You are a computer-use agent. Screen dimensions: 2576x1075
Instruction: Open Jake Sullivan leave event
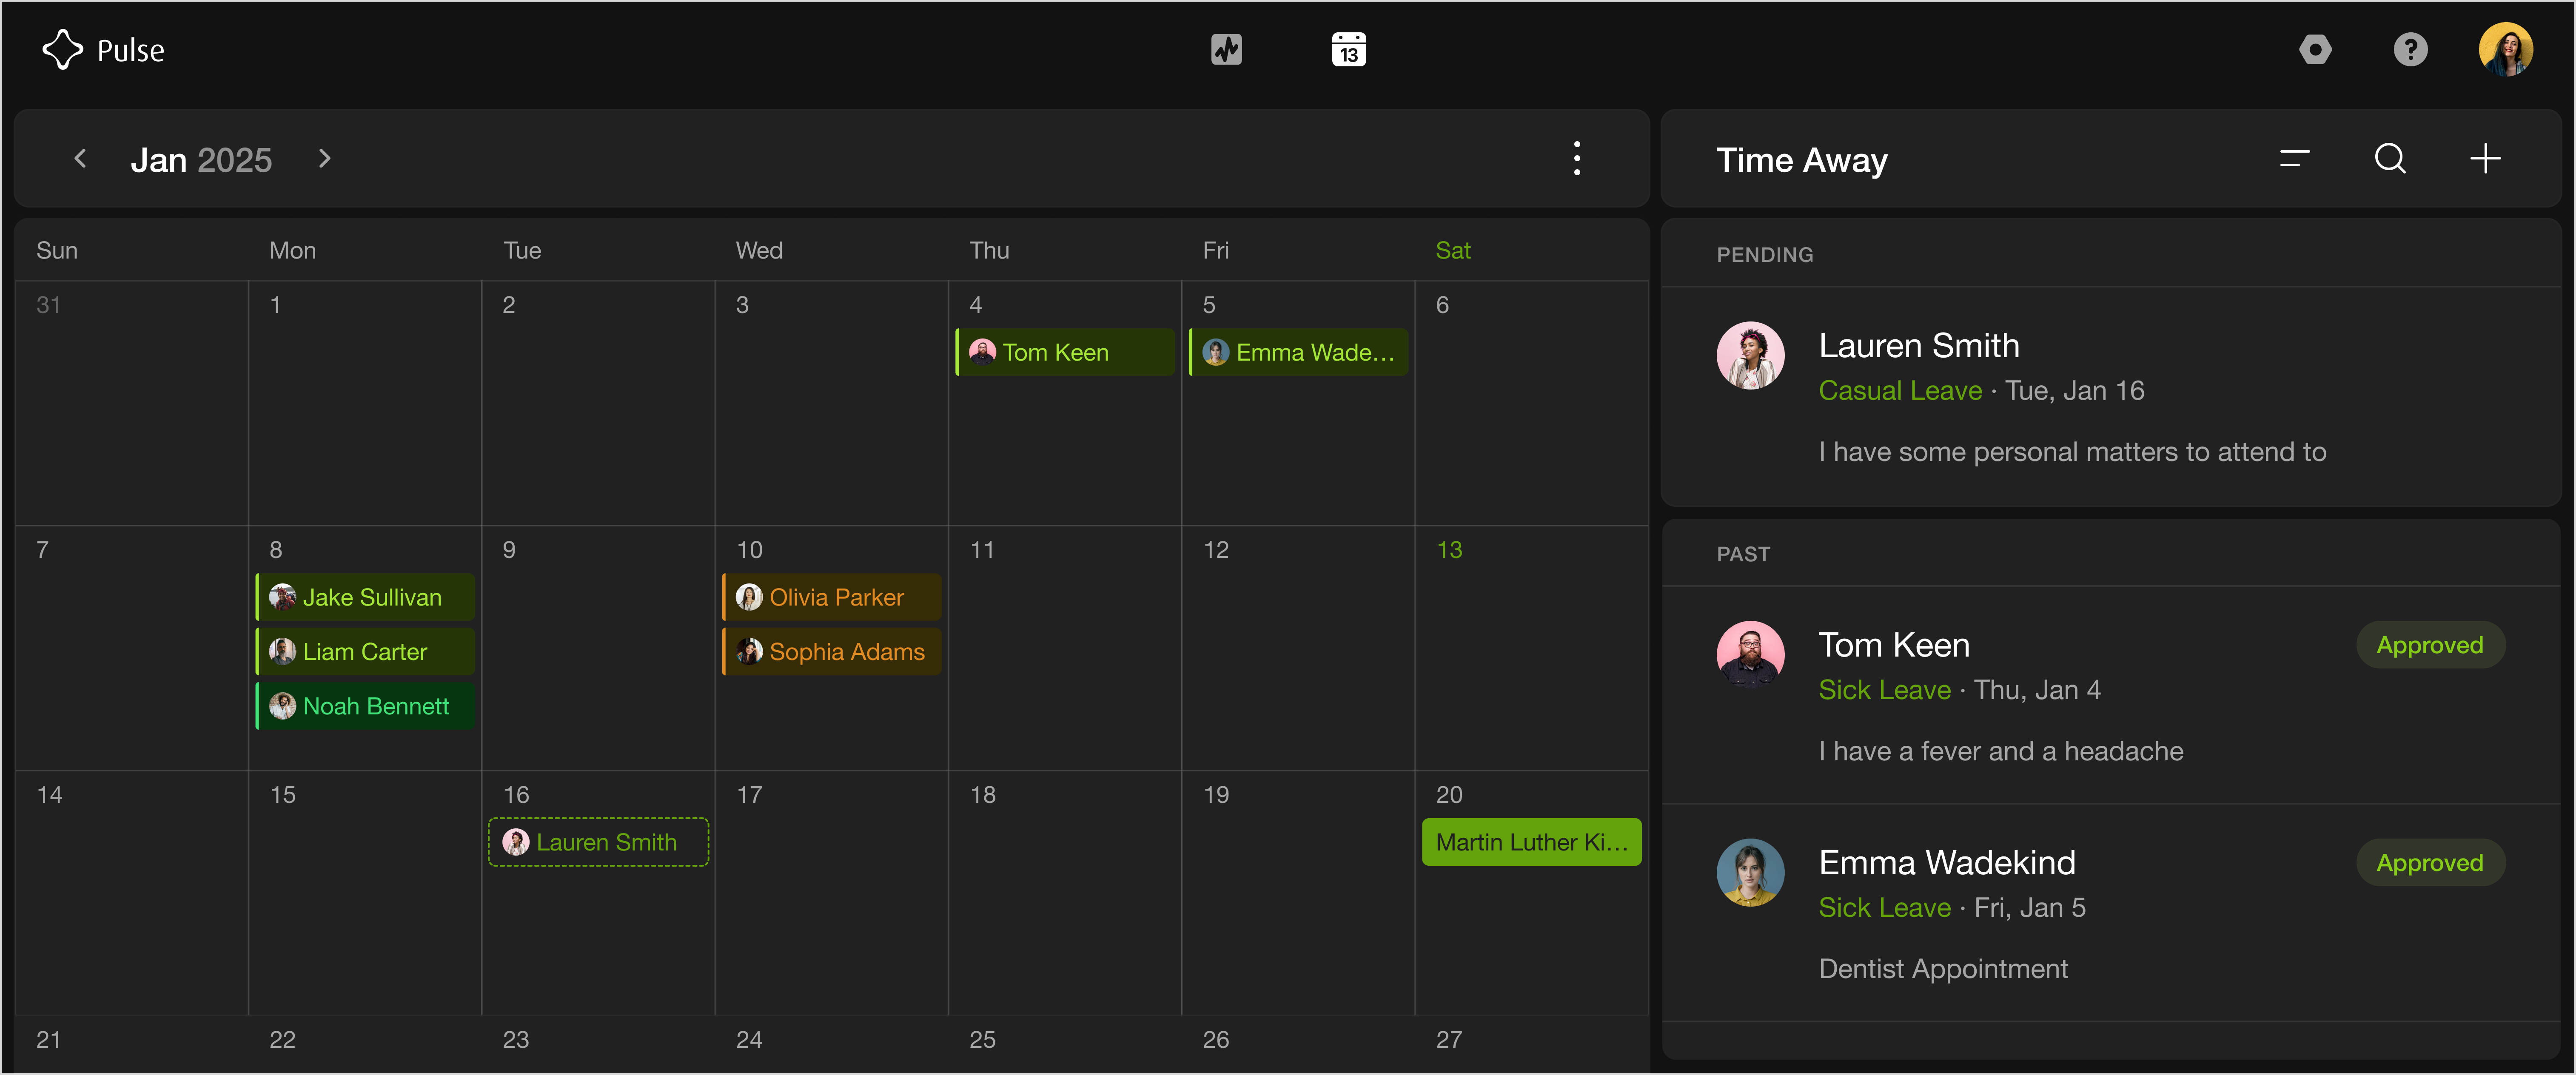365,597
